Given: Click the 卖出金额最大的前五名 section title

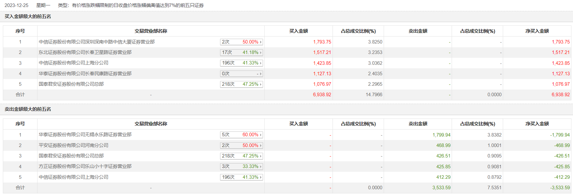Looking at the screenshot, I should 28,109.
